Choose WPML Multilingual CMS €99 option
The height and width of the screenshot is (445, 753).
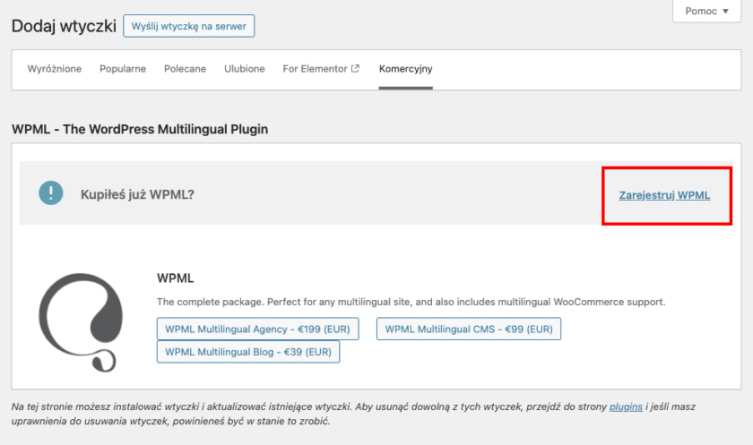click(x=469, y=329)
